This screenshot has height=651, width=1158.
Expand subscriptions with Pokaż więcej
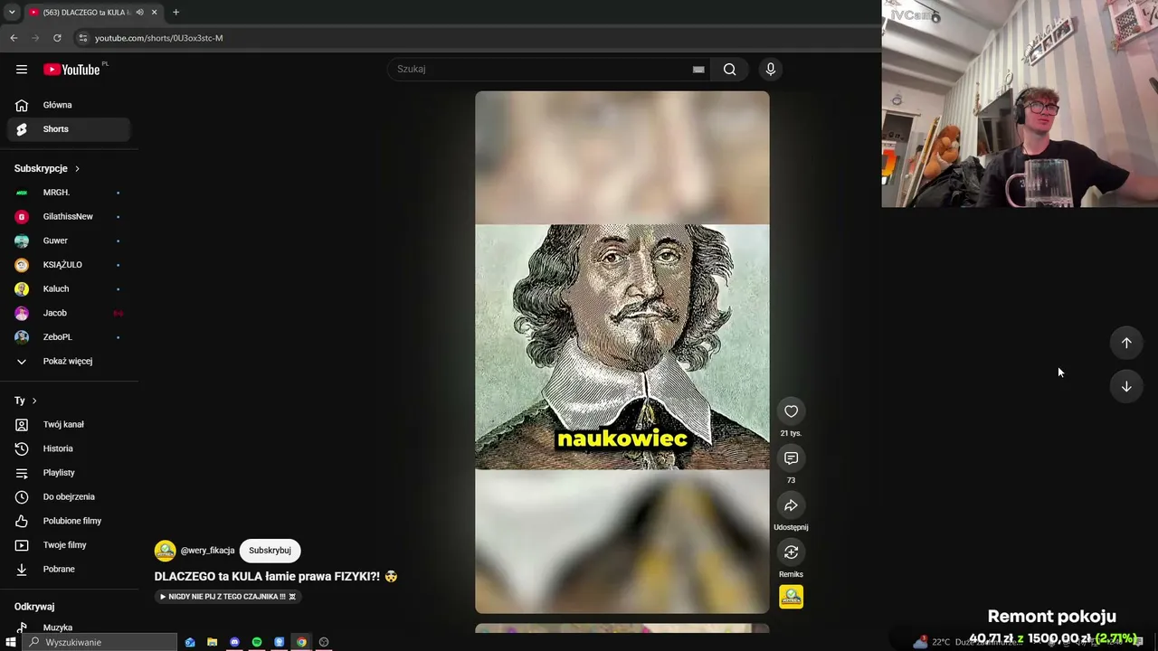[x=69, y=362]
